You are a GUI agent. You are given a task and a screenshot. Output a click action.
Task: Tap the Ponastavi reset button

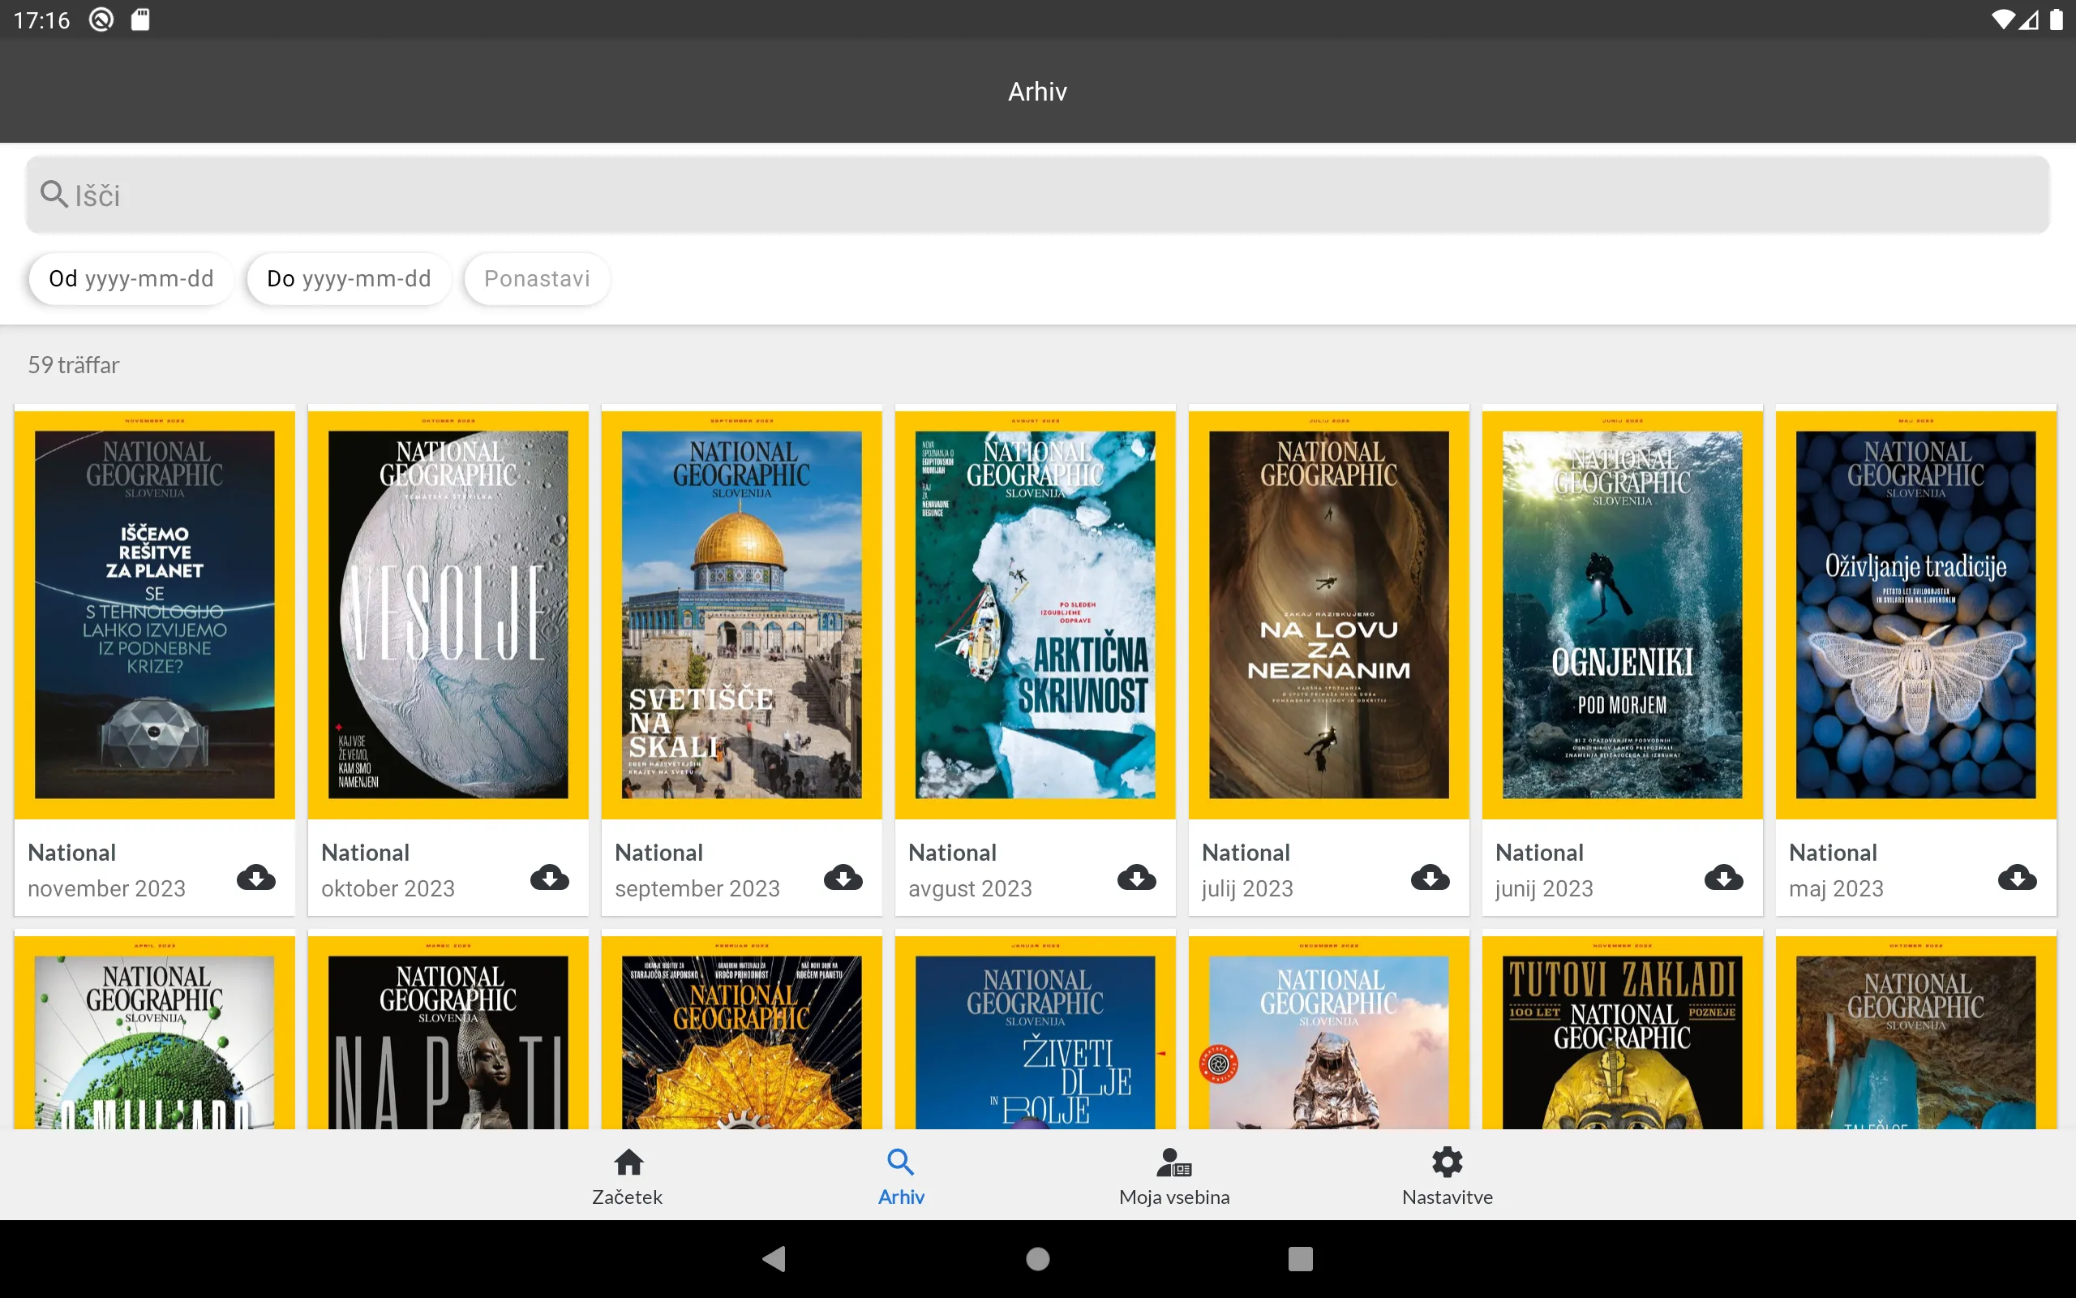coord(537,279)
